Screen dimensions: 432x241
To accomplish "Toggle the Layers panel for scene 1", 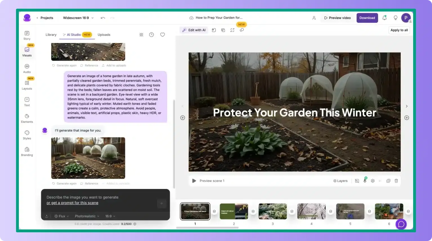I will pyautogui.click(x=340, y=181).
